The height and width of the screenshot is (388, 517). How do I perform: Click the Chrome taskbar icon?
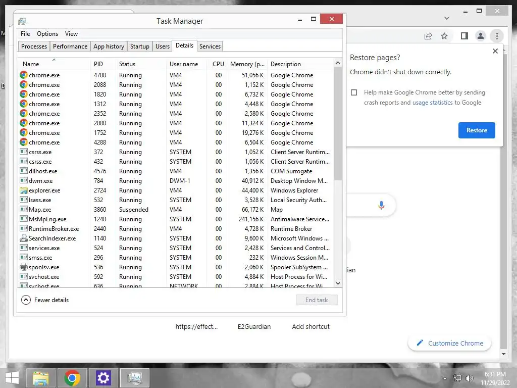pyautogui.click(x=72, y=378)
